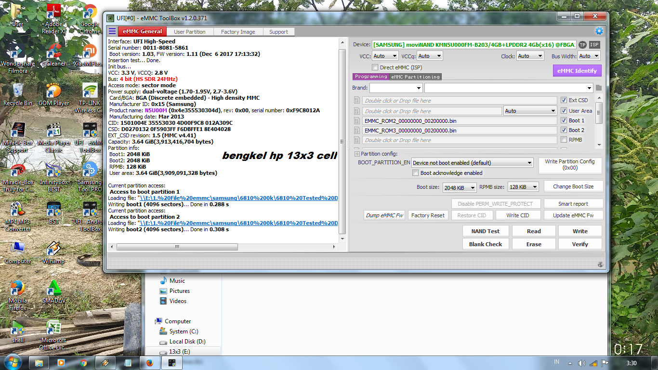Uncheck the User Area checkbox
The image size is (658, 370).
(x=564, y=111)
